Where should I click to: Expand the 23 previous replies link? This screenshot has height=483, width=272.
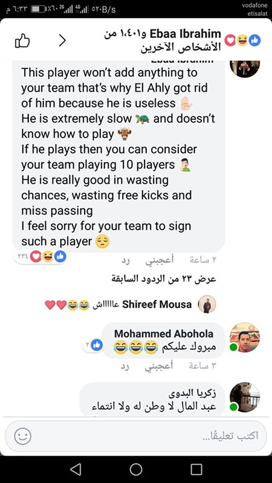pyautogui.click(x=164, y=280)
